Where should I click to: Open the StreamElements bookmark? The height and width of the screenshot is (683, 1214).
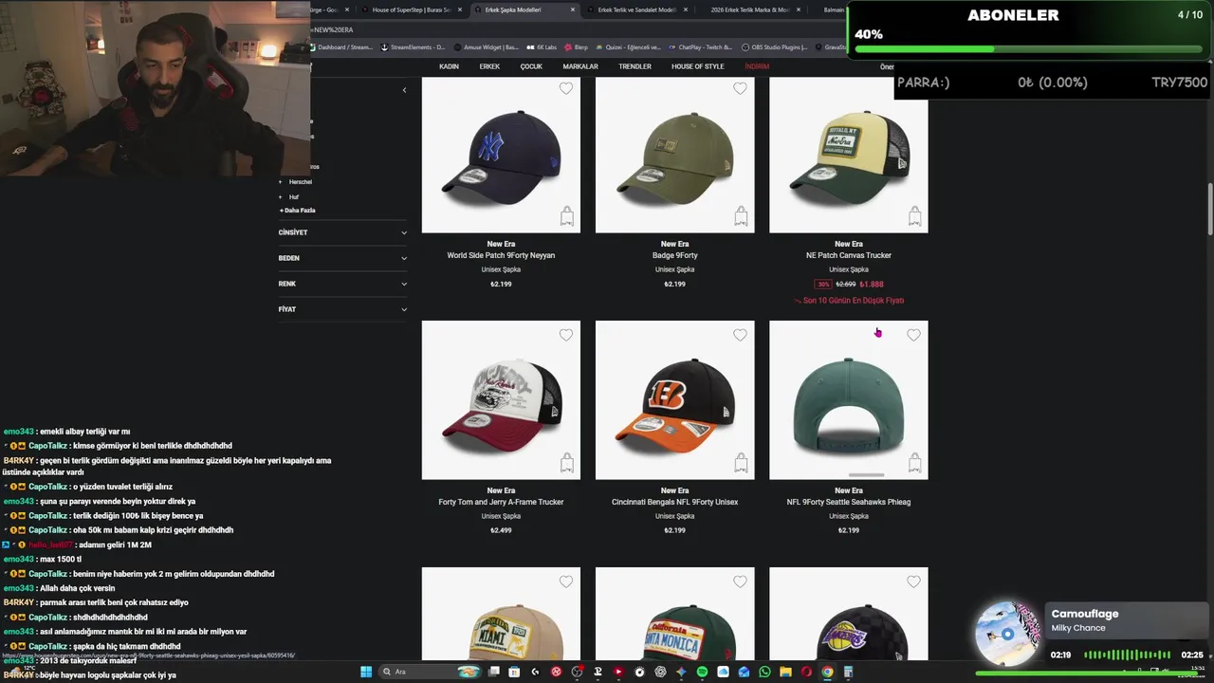413,46
